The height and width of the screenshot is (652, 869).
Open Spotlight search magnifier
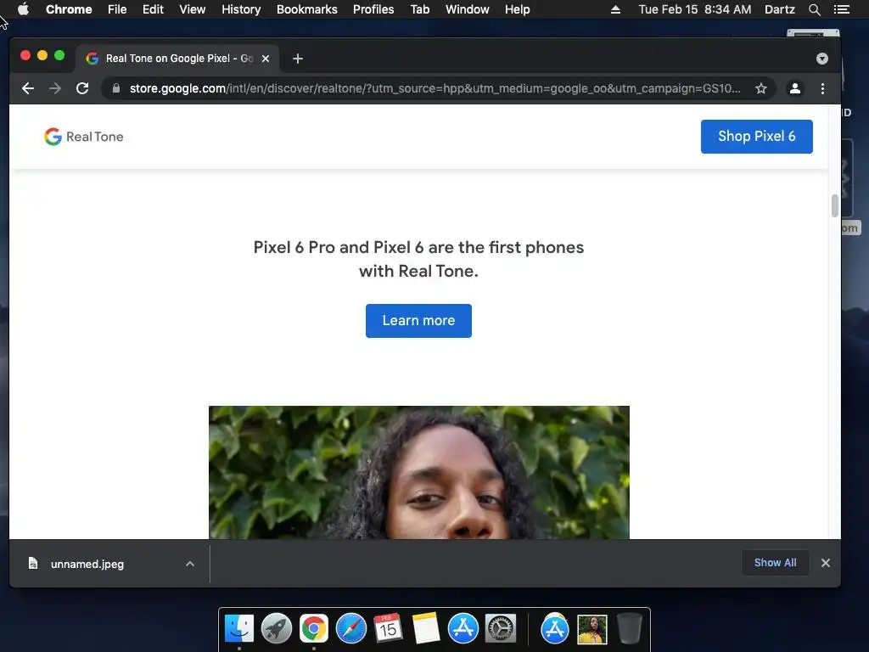click(814, 9)
